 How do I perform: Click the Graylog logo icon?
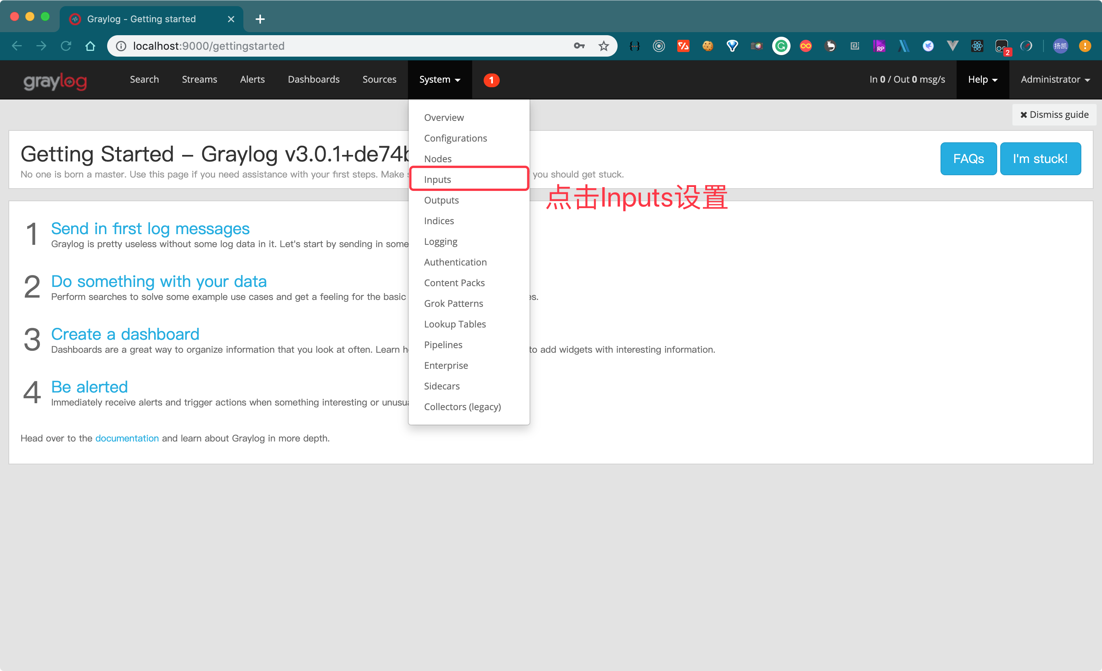(x=56, y=80)
